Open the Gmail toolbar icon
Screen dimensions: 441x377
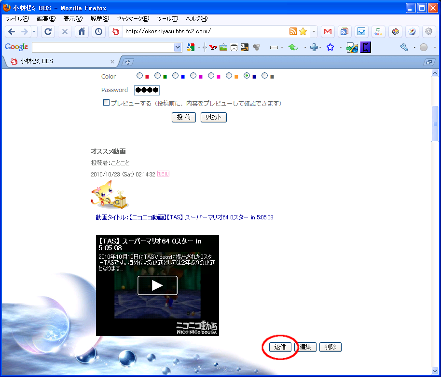pyautogui.click(x=328, y=32)
